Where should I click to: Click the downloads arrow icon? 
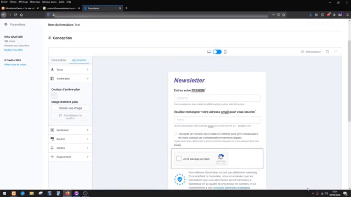[x=311, y=15]
